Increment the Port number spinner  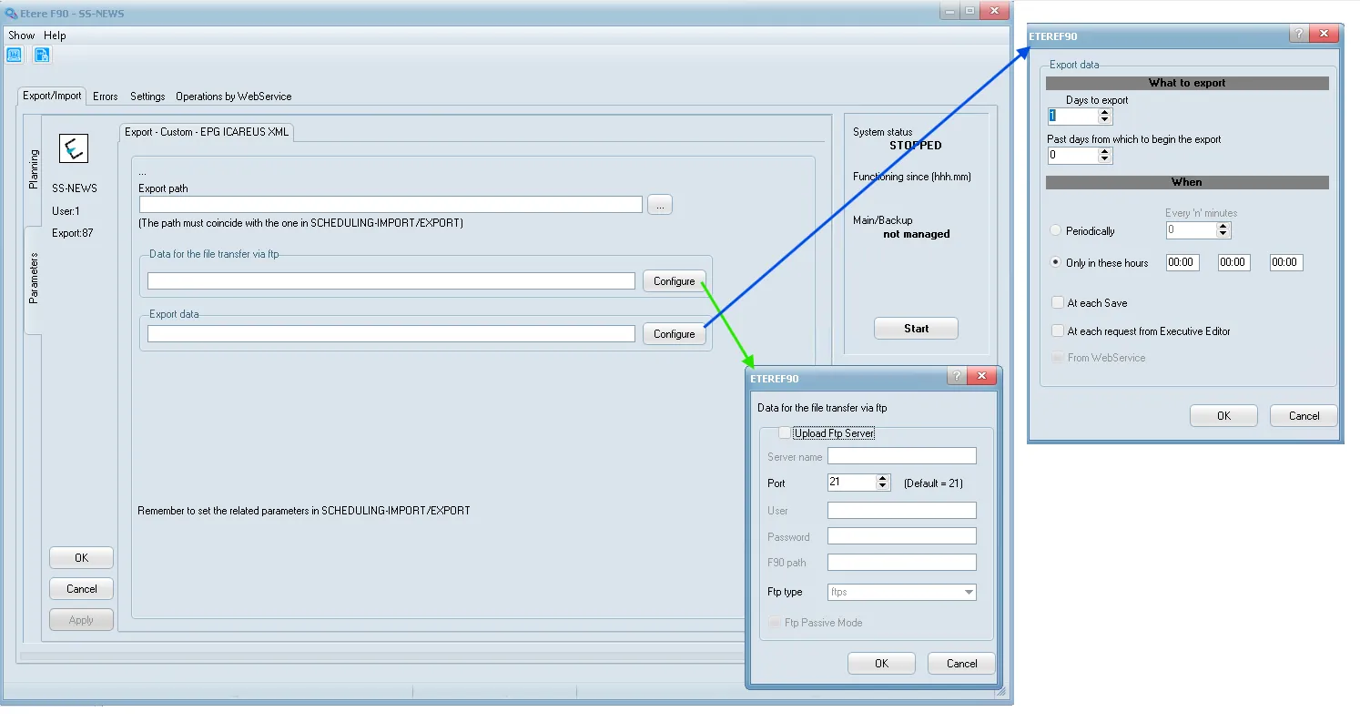point(882,479)
